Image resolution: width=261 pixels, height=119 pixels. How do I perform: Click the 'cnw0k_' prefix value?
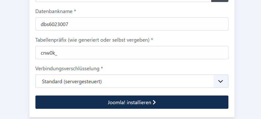pyautogui.click(x=49, y=53)
